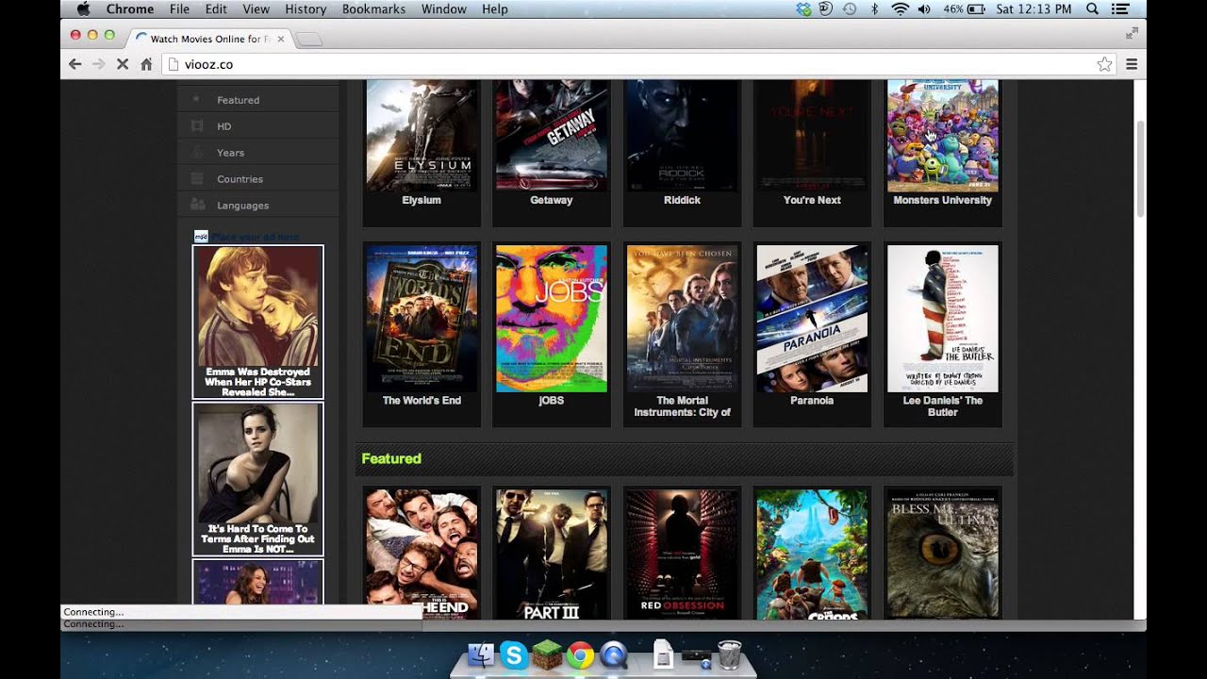Click the page vertical scrollbar thumb
This screenshot has width=1207, height=679.
point(1139,170)
